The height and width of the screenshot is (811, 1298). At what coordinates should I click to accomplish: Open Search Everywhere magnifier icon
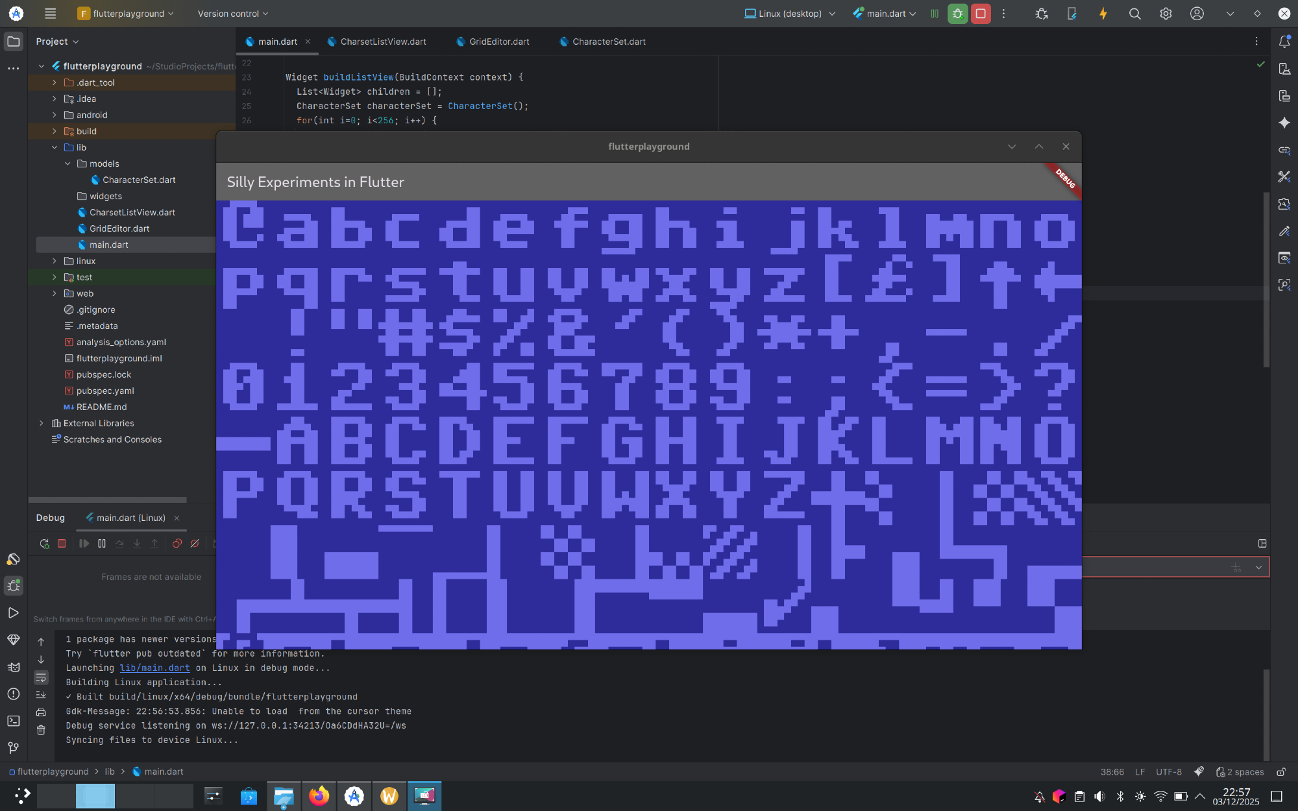tap(1134, 14)
